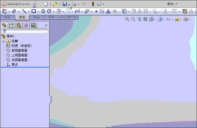The width and height of the screenshot is (197, 128).
Task: Select 右视基准面 plane
Action: [20, 60]
